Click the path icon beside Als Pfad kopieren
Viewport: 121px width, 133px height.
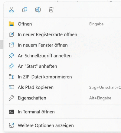tap(11, 87)
